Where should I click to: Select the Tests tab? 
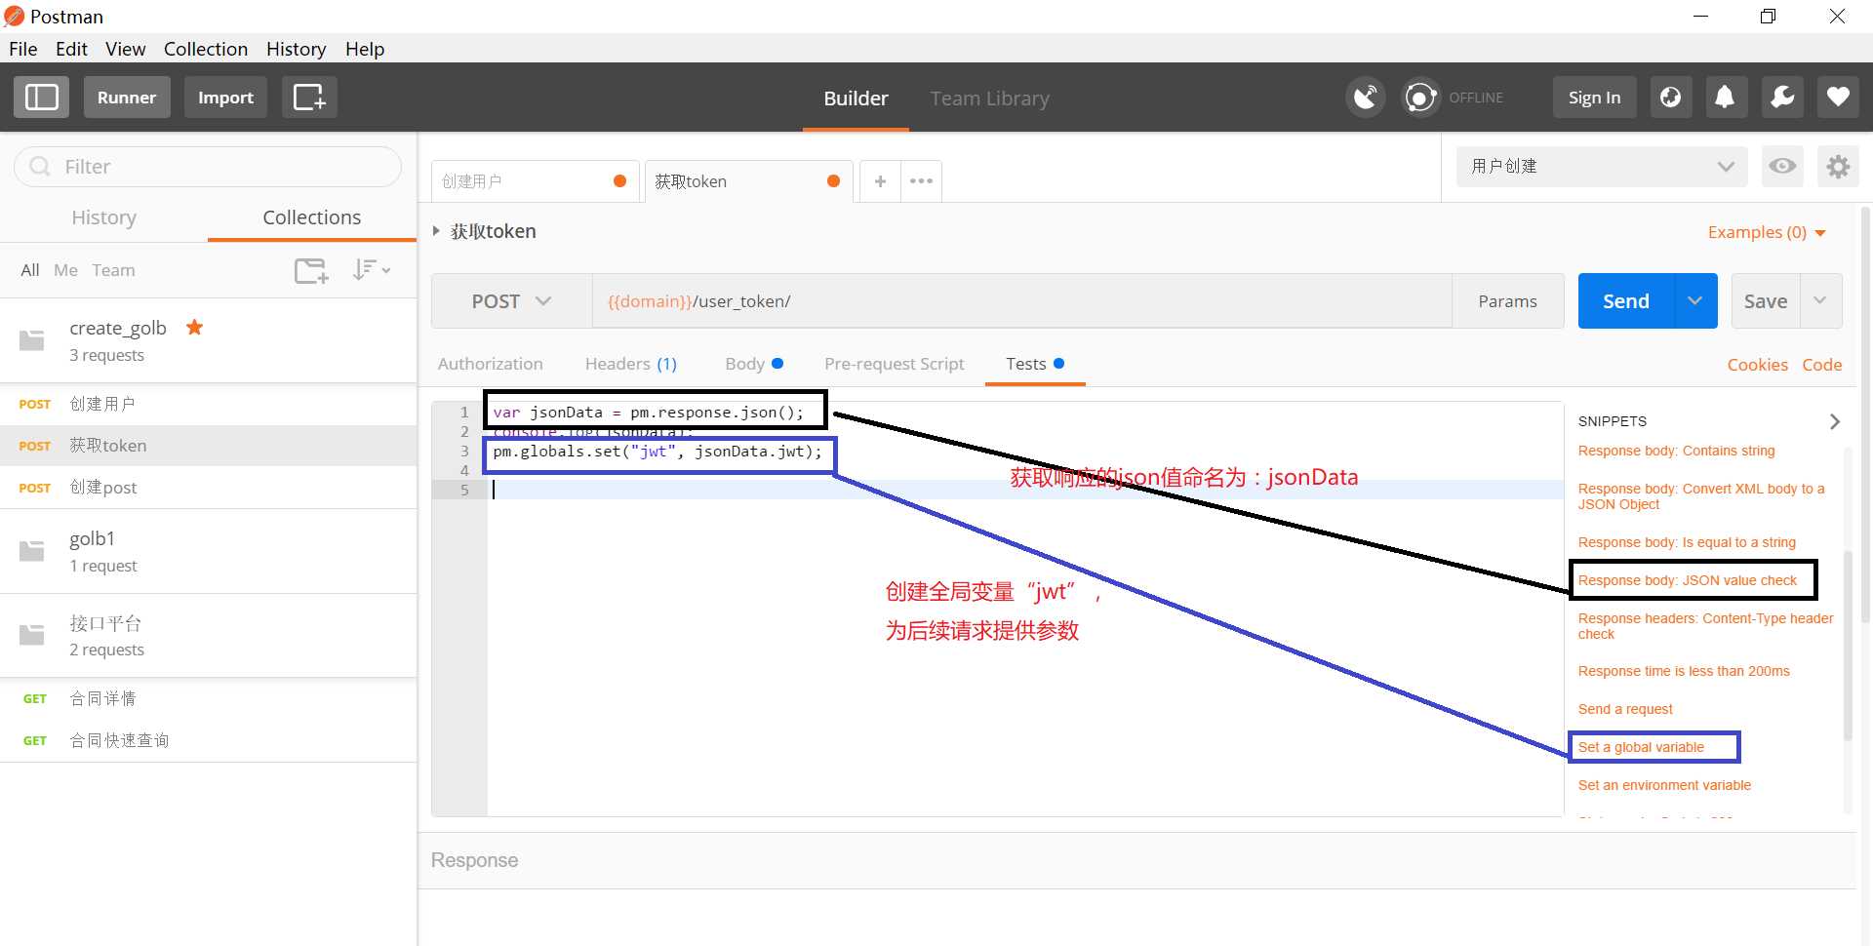(x=1034, y=364)
